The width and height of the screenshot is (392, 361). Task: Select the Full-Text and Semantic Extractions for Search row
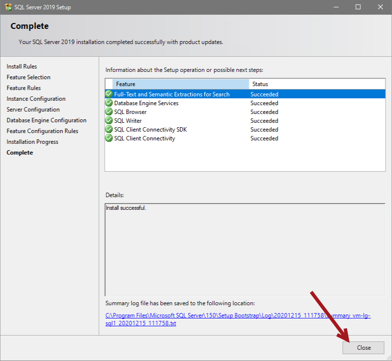pyautogui.click(x=245, y=94)
